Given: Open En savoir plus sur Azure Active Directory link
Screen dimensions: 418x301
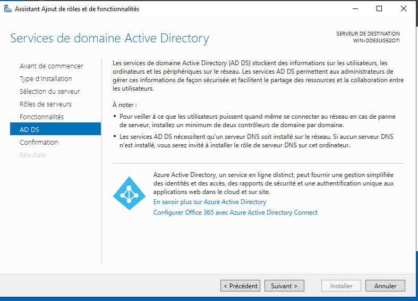Looking at the screenshot, I should [x=210, y=202].
